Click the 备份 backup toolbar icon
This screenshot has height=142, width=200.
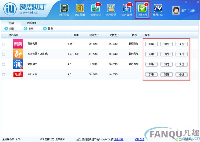pos(45,29)
